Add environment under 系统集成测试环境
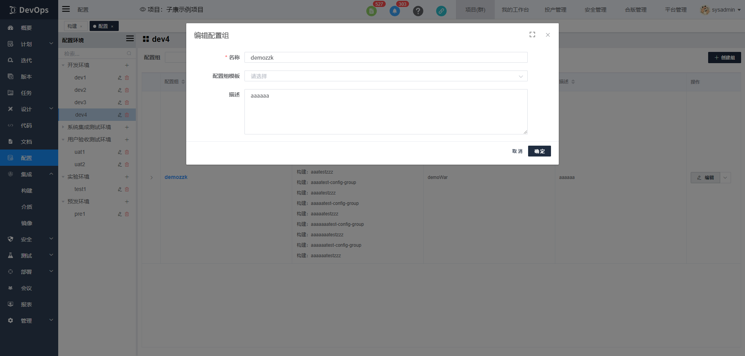Viewport: 745px width, 356px height. click(x=127, y=127)
